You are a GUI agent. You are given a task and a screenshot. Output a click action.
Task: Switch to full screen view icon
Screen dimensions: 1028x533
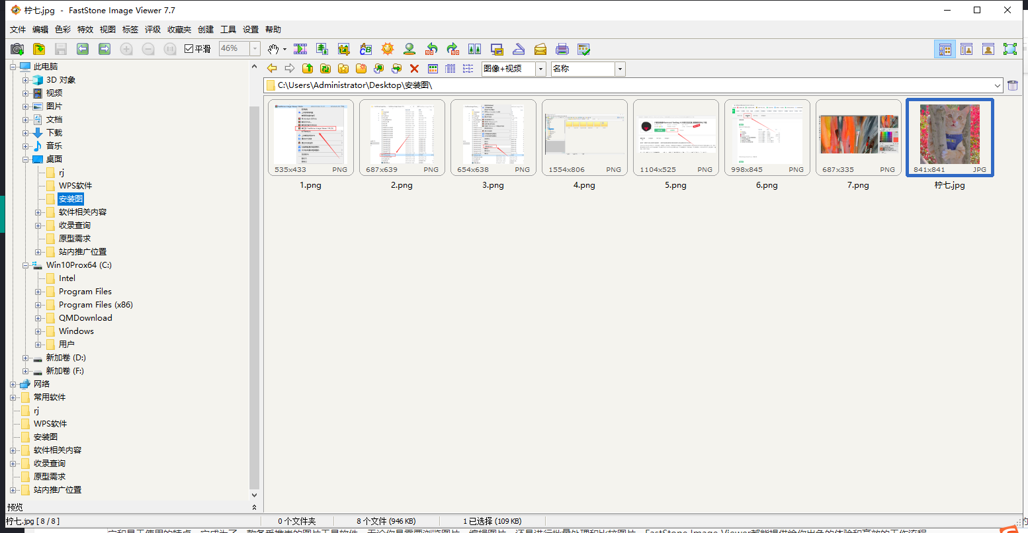[x=1011, y=48]
